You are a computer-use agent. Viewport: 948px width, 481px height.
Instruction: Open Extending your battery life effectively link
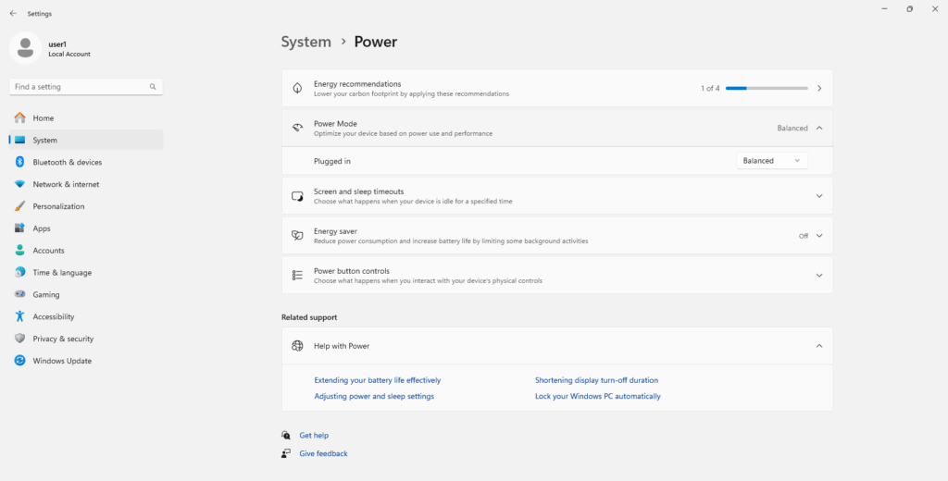click(377, 380)
